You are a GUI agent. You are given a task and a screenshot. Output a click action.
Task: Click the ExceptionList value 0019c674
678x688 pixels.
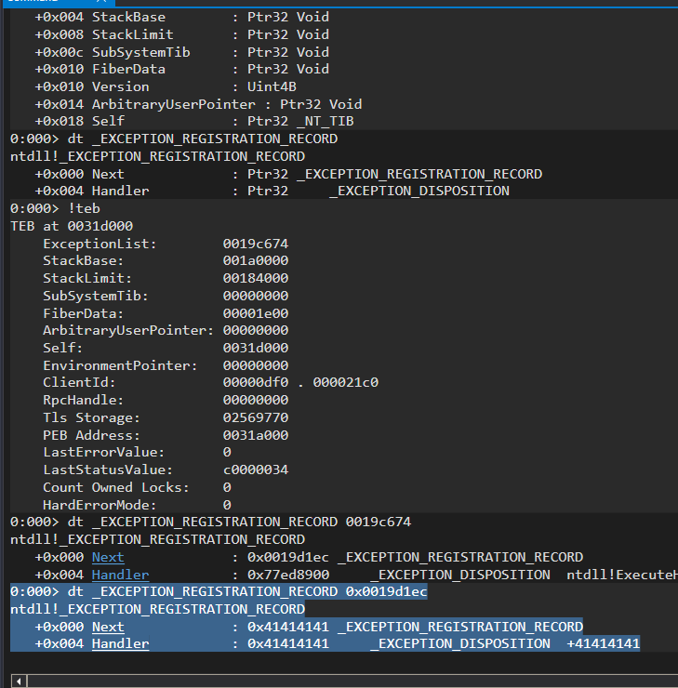[x=255, y=244]
